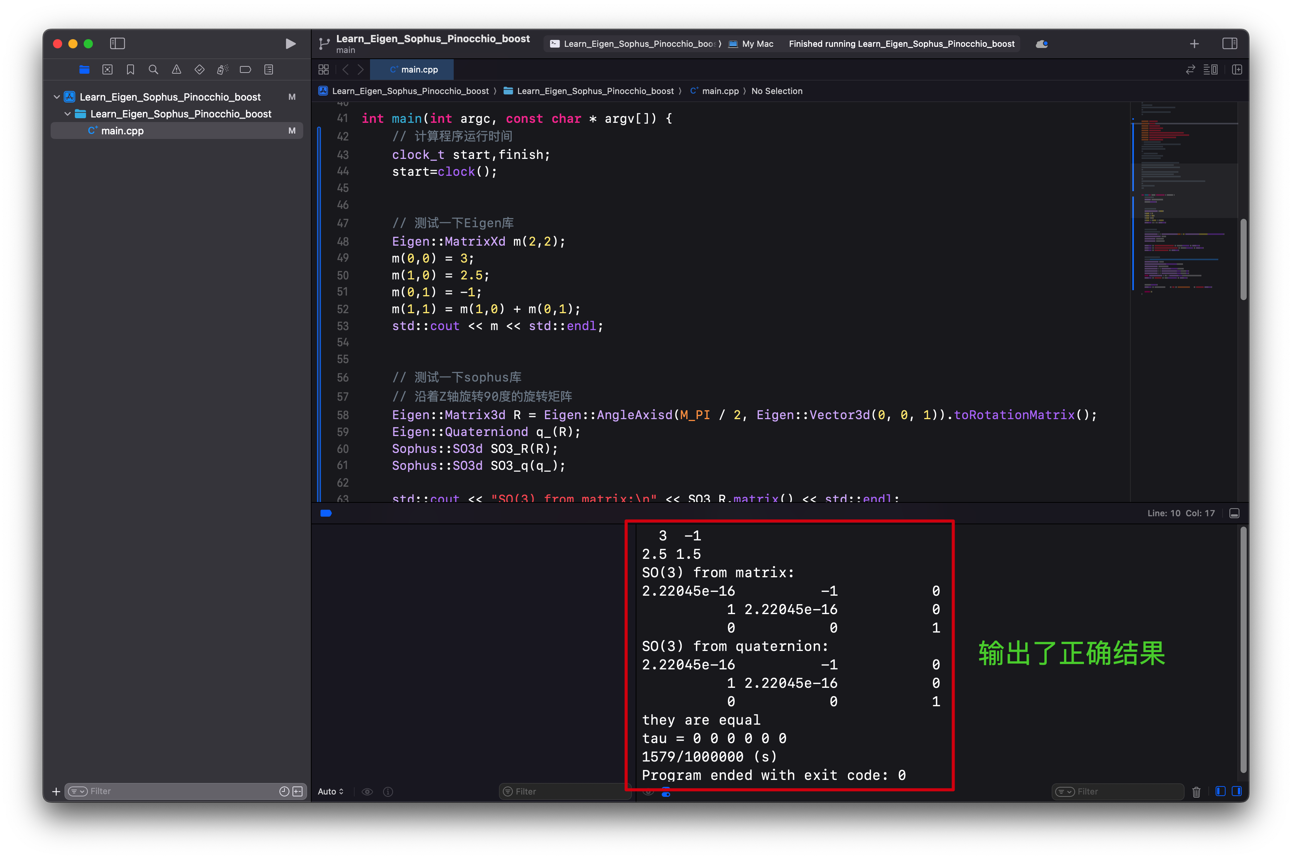The image size is (1292, 859).
Task: Select the project root row in navigator
Action: [x=176, y=97]
